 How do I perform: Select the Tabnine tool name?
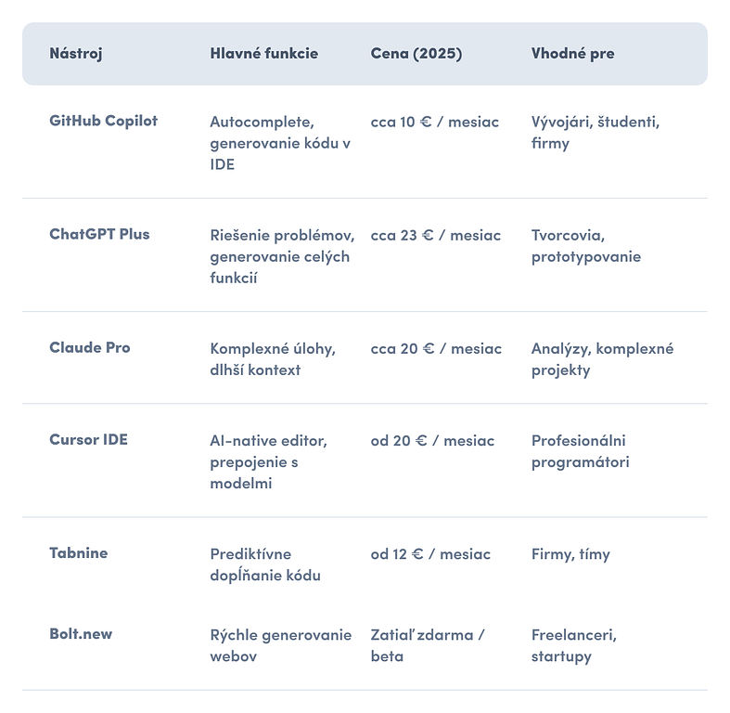[x=79, y=552]
